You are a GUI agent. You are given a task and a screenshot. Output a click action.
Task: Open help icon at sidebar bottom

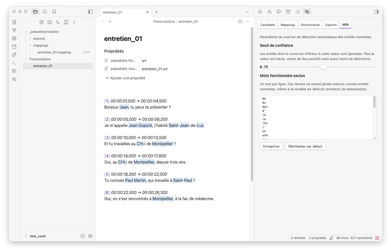click(x=83, y=236)
